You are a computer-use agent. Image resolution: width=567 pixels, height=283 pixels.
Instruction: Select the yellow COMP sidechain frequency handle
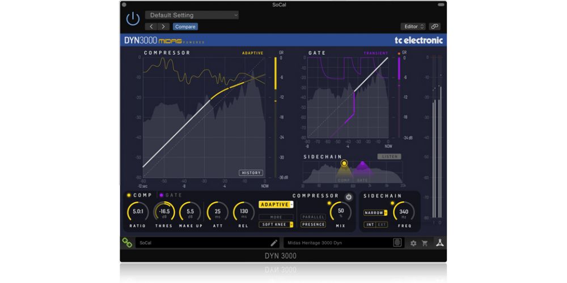(344, 163)
